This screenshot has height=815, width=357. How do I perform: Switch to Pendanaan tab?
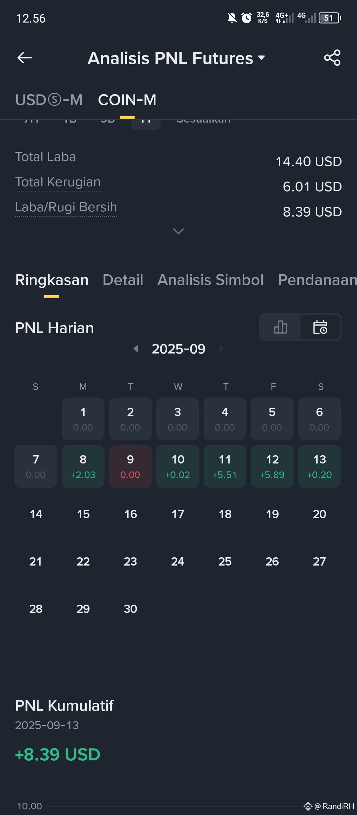click(x=317, y=280)
